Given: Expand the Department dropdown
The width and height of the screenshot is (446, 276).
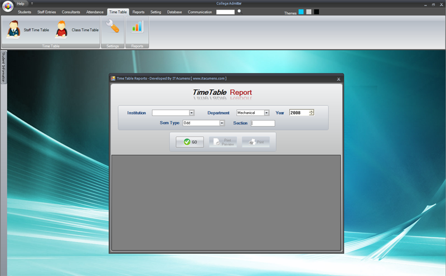Looking at the screenshot, I should click(266, 113).
